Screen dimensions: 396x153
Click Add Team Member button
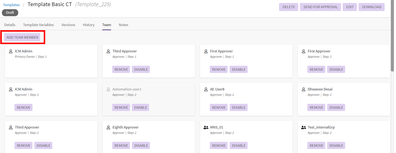[22, 37]
